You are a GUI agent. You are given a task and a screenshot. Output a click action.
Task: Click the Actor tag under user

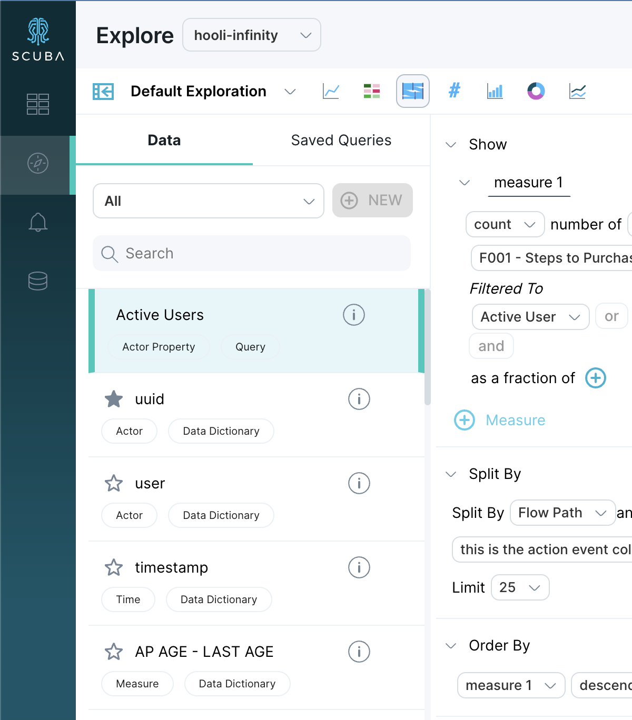click(129, 515)
